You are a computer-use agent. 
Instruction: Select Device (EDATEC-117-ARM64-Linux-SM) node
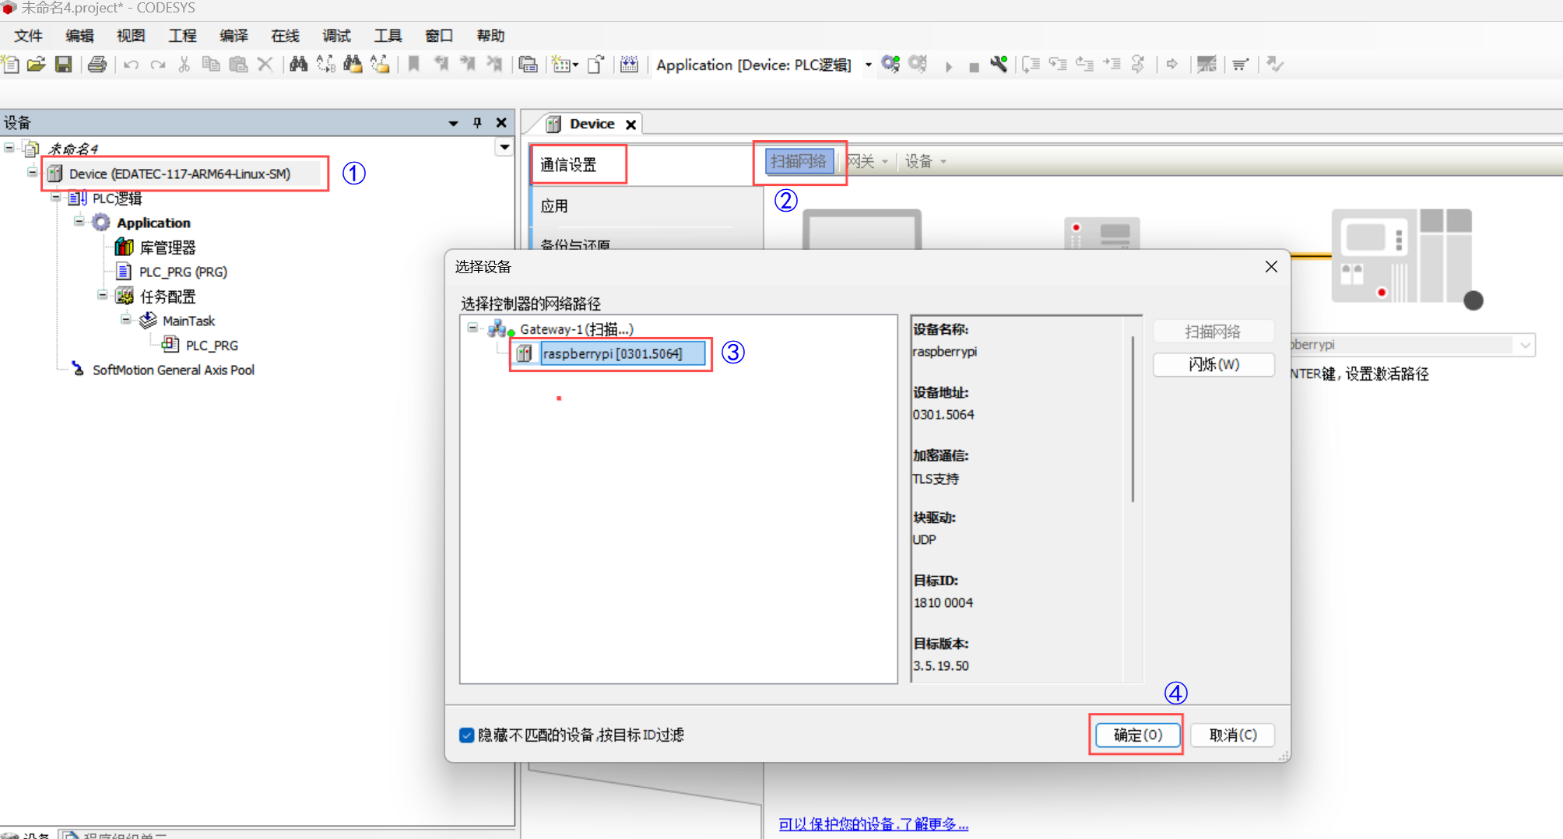tap(180, 174)
